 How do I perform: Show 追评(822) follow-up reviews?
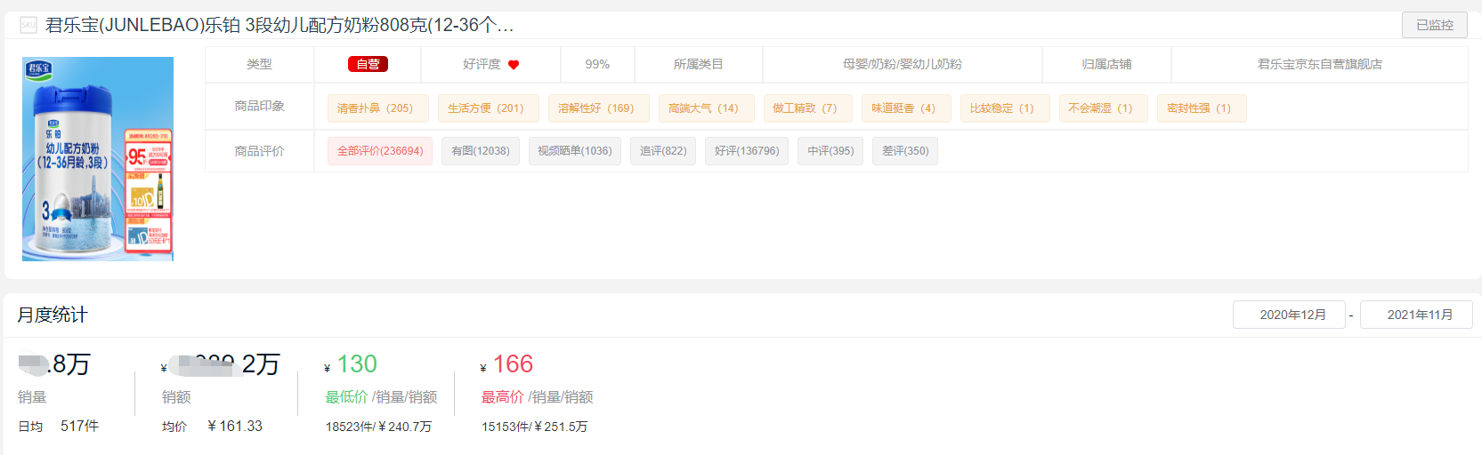click(x=663, y=151)
